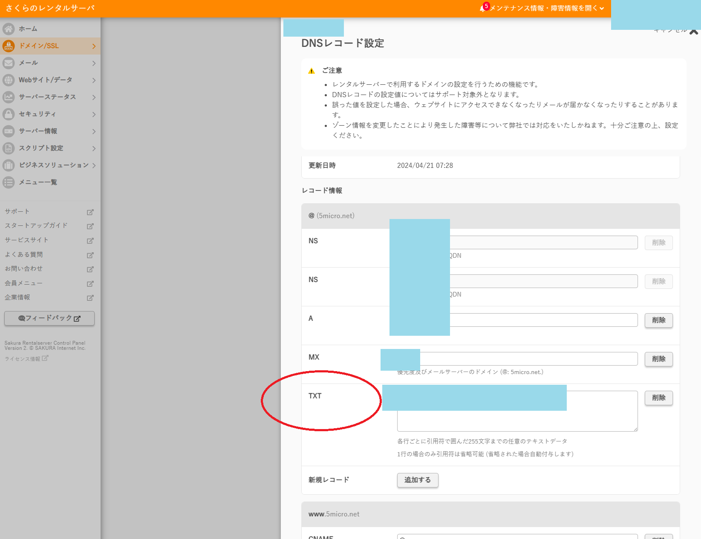Image resolution: width=701 pixels, height=539 pixels.
Task: Click the mail envelope icon
Action: [x=9, y=63]
